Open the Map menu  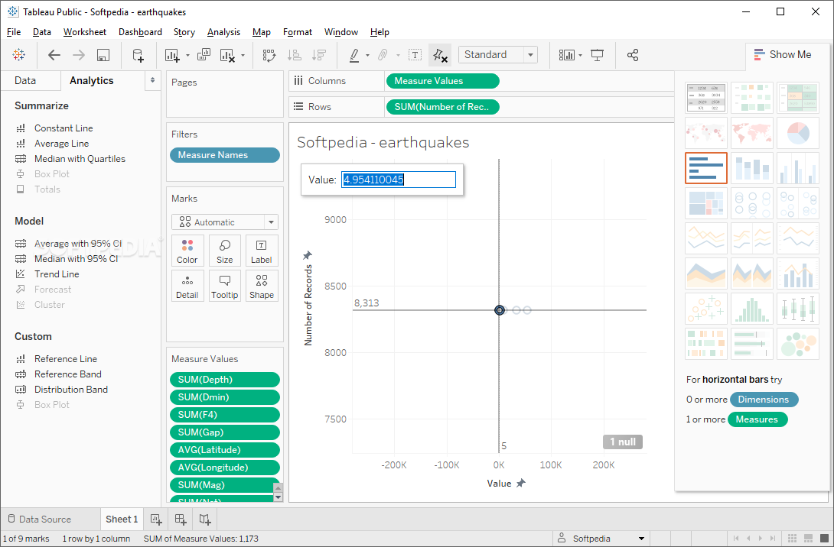point(261,32)
